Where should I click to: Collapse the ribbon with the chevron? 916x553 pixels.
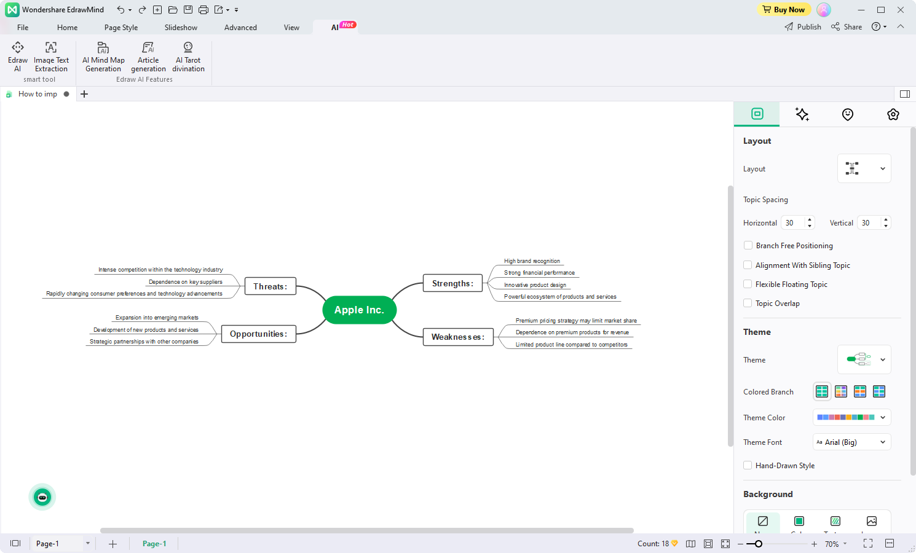point(901,26)
